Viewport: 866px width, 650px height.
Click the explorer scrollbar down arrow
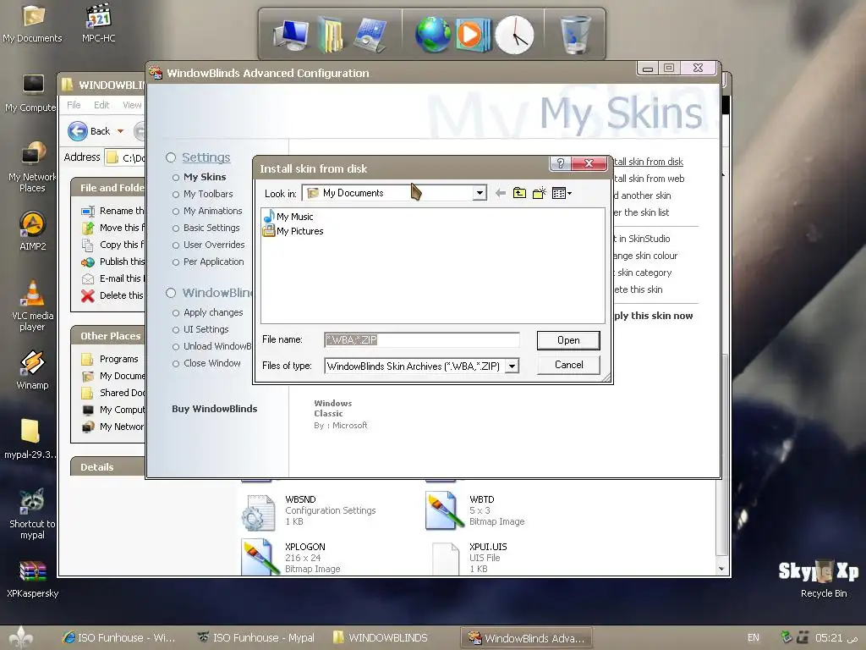pos(721,568)
